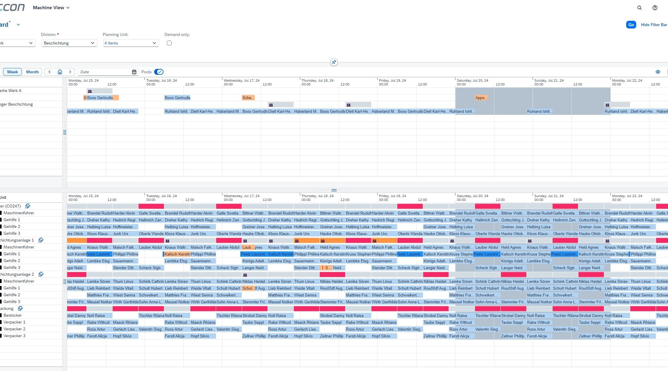Viewport: 668px width, 371px height.
Task: Go to the previous period with left arrow
Action: pyautogui.click(x=50, y=72)
